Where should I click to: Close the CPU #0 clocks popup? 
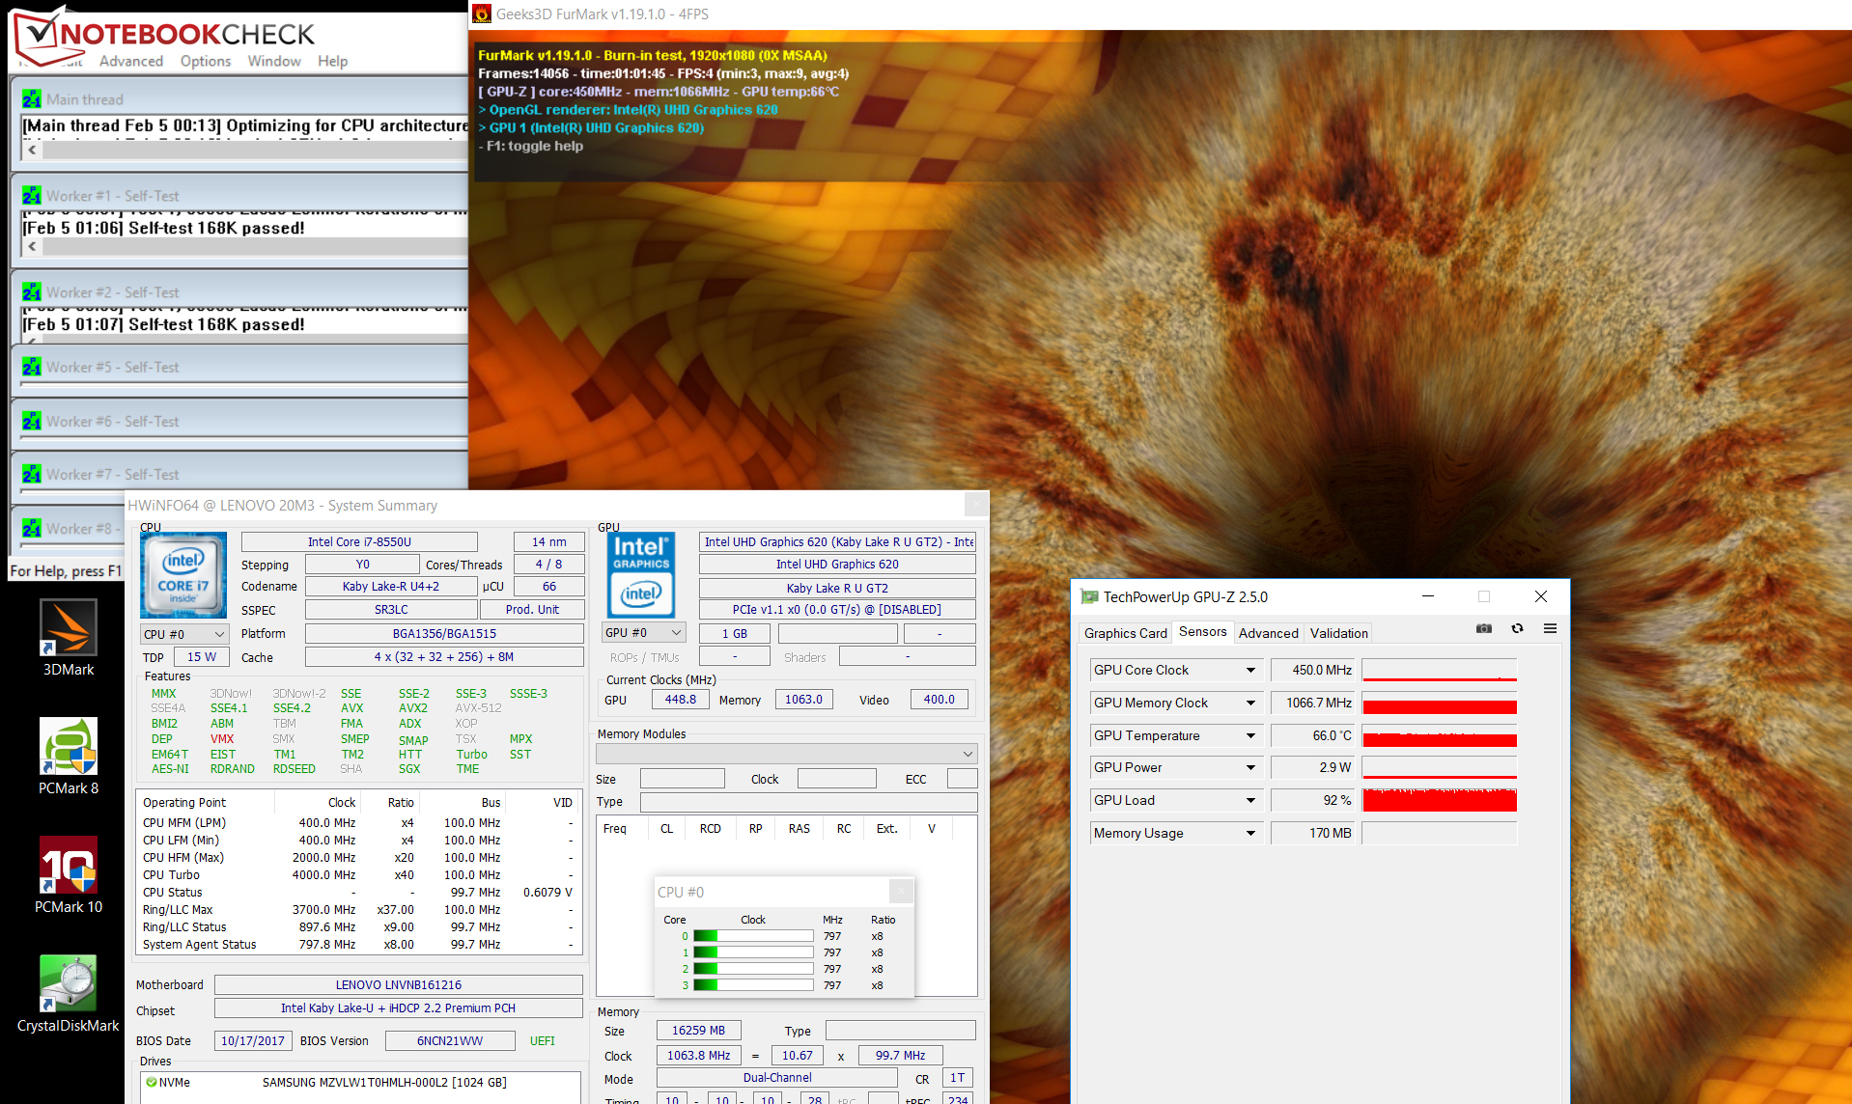pos(901,892)
